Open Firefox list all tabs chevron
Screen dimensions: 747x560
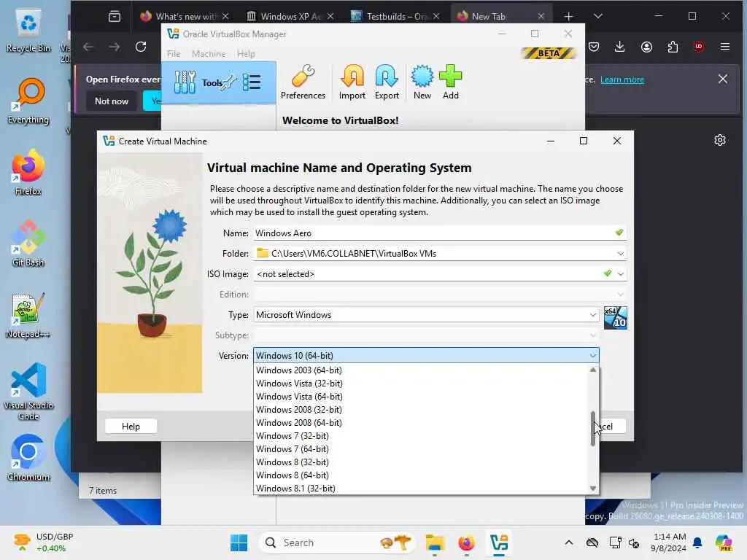[598, 16]
